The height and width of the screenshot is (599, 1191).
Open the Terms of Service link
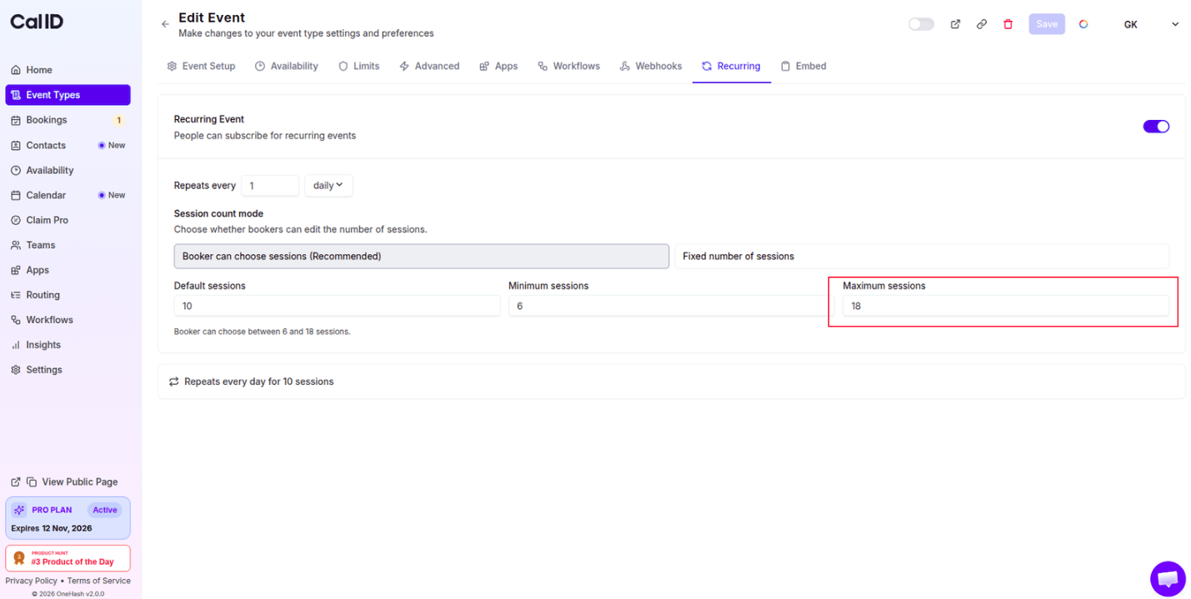pyautogui.click(x=99, y=581)
